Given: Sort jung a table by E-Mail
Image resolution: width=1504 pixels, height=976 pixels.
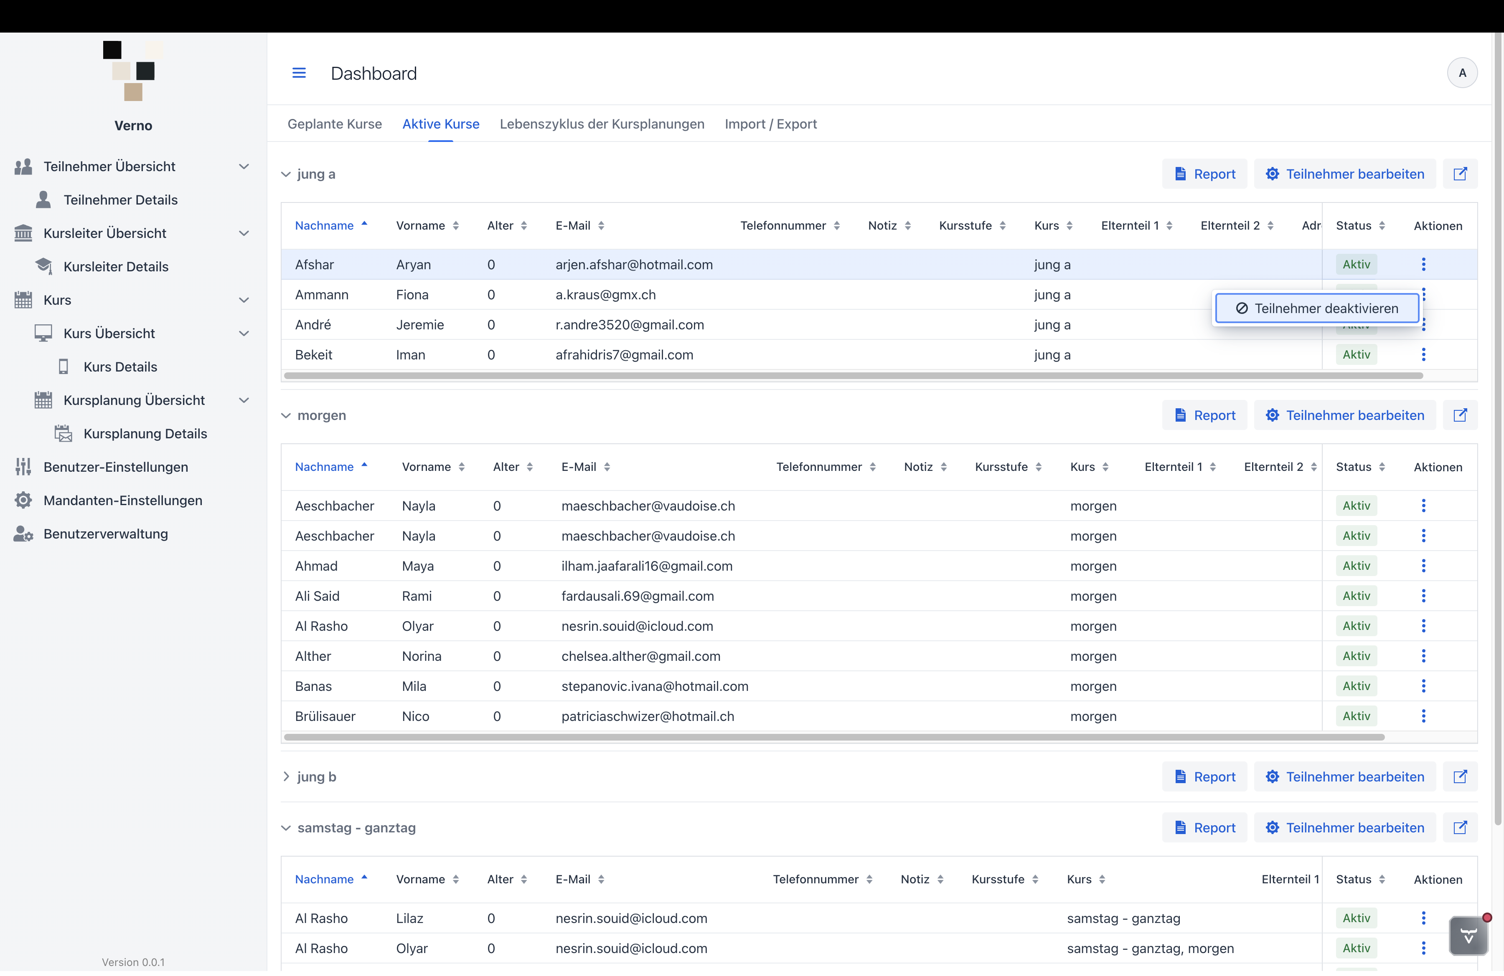Looking at the screenshot, I should (579, 225).
